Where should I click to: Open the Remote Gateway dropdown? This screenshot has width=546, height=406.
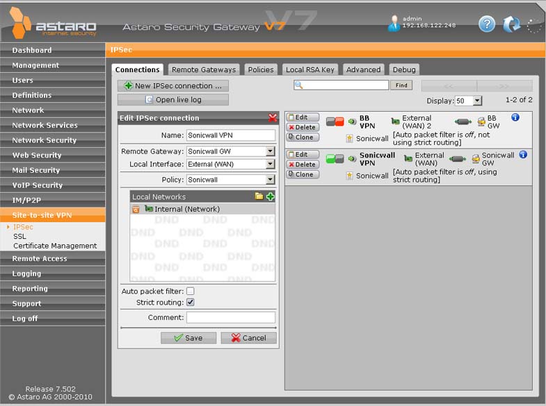[x=270, y=151]
